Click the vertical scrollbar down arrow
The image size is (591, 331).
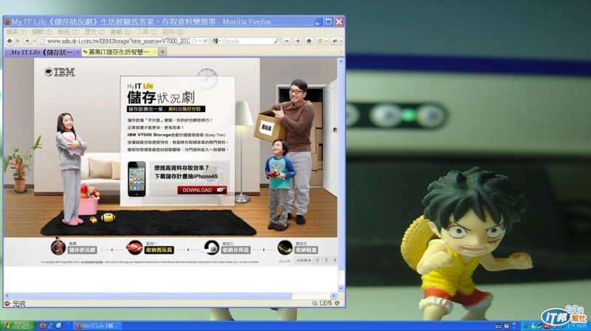click(341, 288)
